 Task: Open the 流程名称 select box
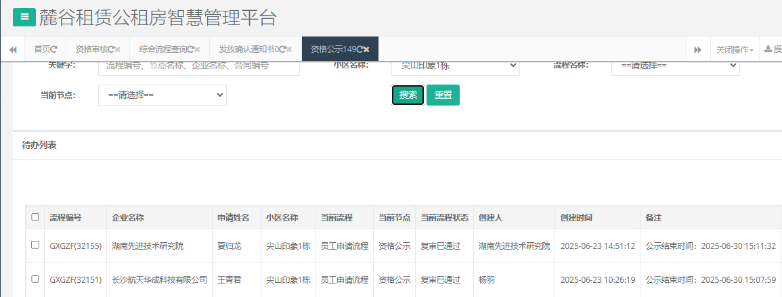tap(675, 66)
